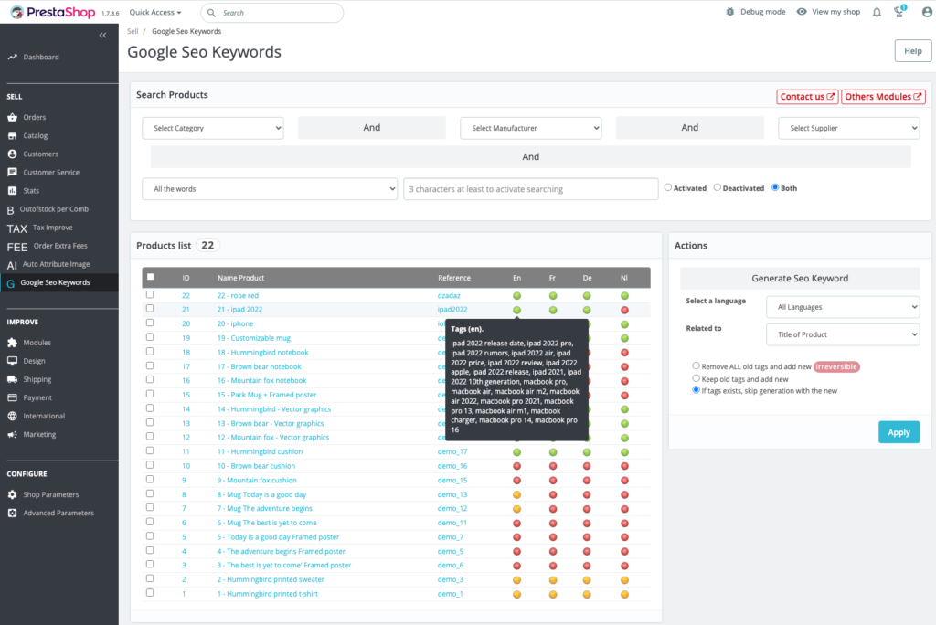Open the All Languages dropdown
The width and height of the screenshot is (936, 625).
(843, 307)
